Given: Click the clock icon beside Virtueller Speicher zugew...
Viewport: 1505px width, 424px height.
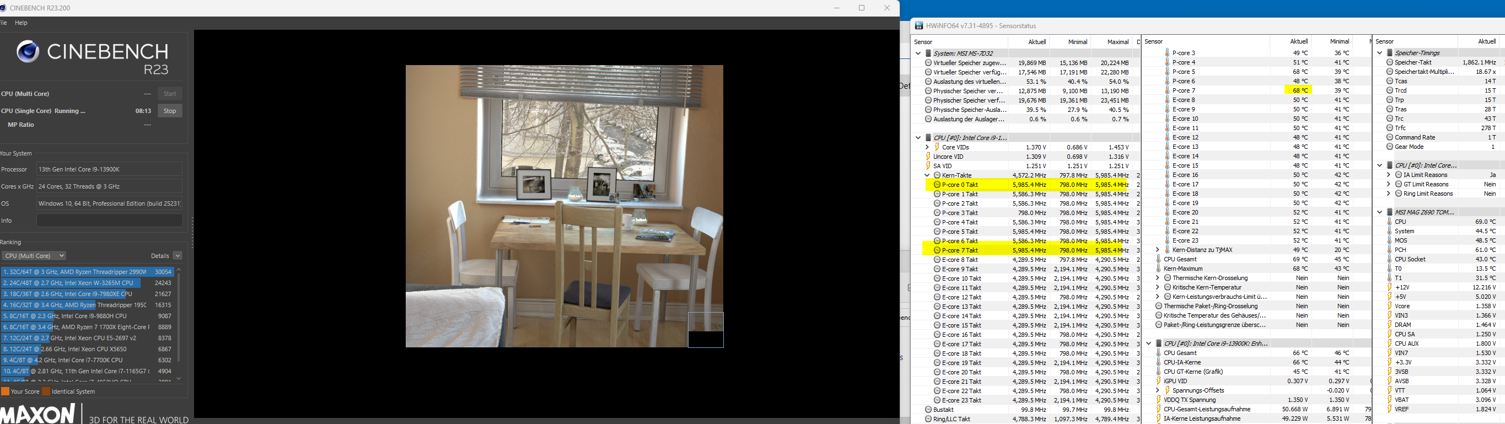Looking at the screenshot, I should pyautogui.click(x=928, y=62).
